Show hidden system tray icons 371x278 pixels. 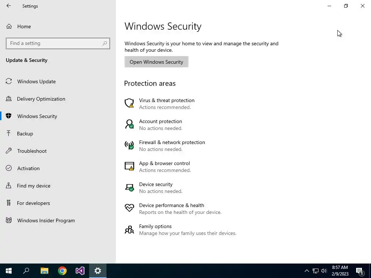click(307, 271)
